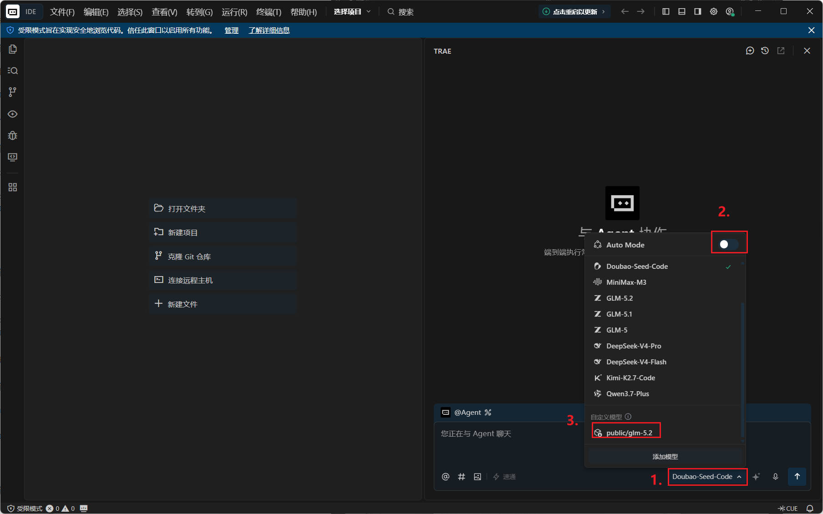Click the CUE status bar item
The width and height of the screenshot is (823, 514).
click(x=788, y=509)
